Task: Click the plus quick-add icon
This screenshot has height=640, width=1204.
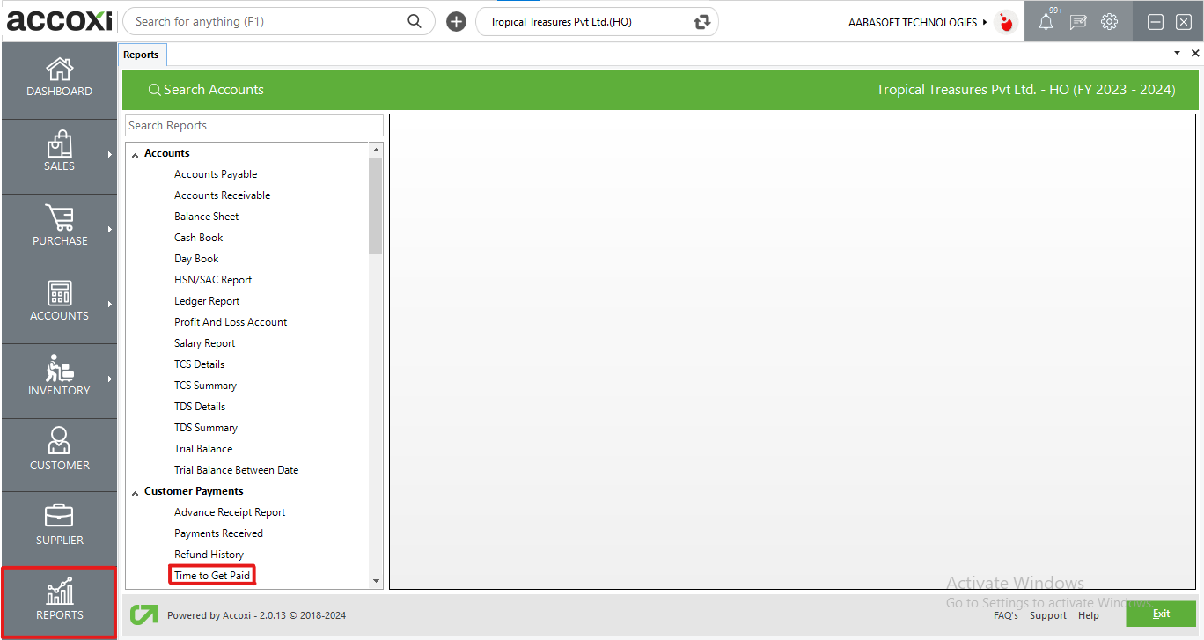Action: [x=456, y=22]
